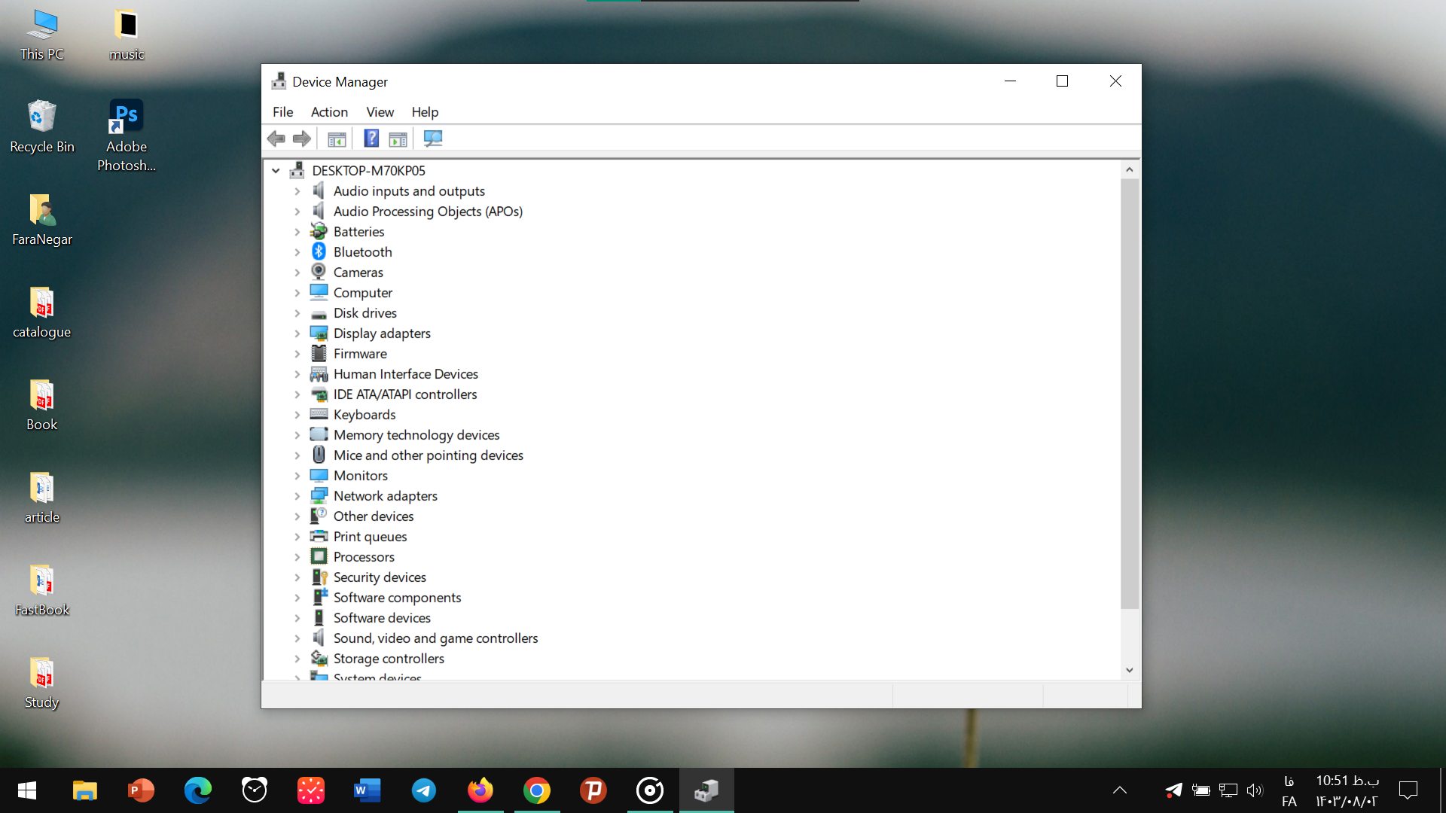Expand the Network adapters node
1446x813 pixels.
coord(297,496)
